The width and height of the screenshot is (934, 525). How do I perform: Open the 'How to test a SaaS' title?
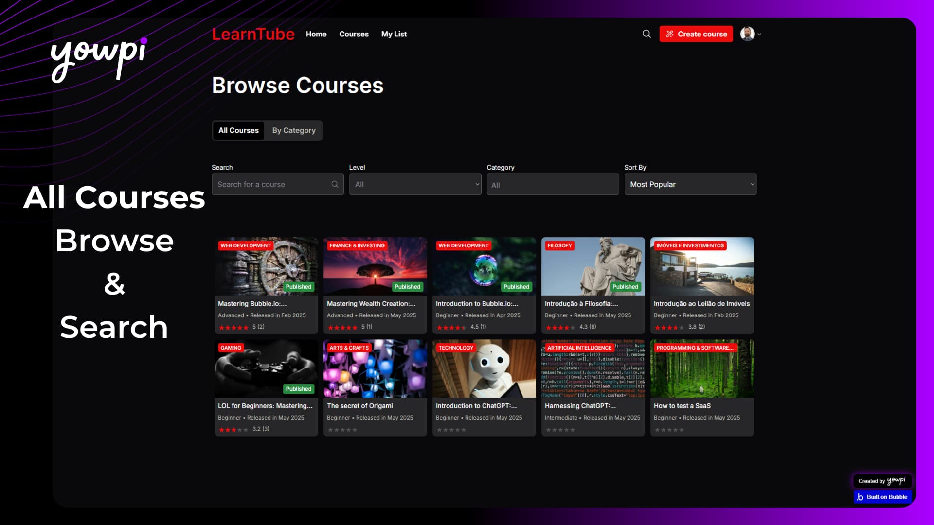(682, 405)
